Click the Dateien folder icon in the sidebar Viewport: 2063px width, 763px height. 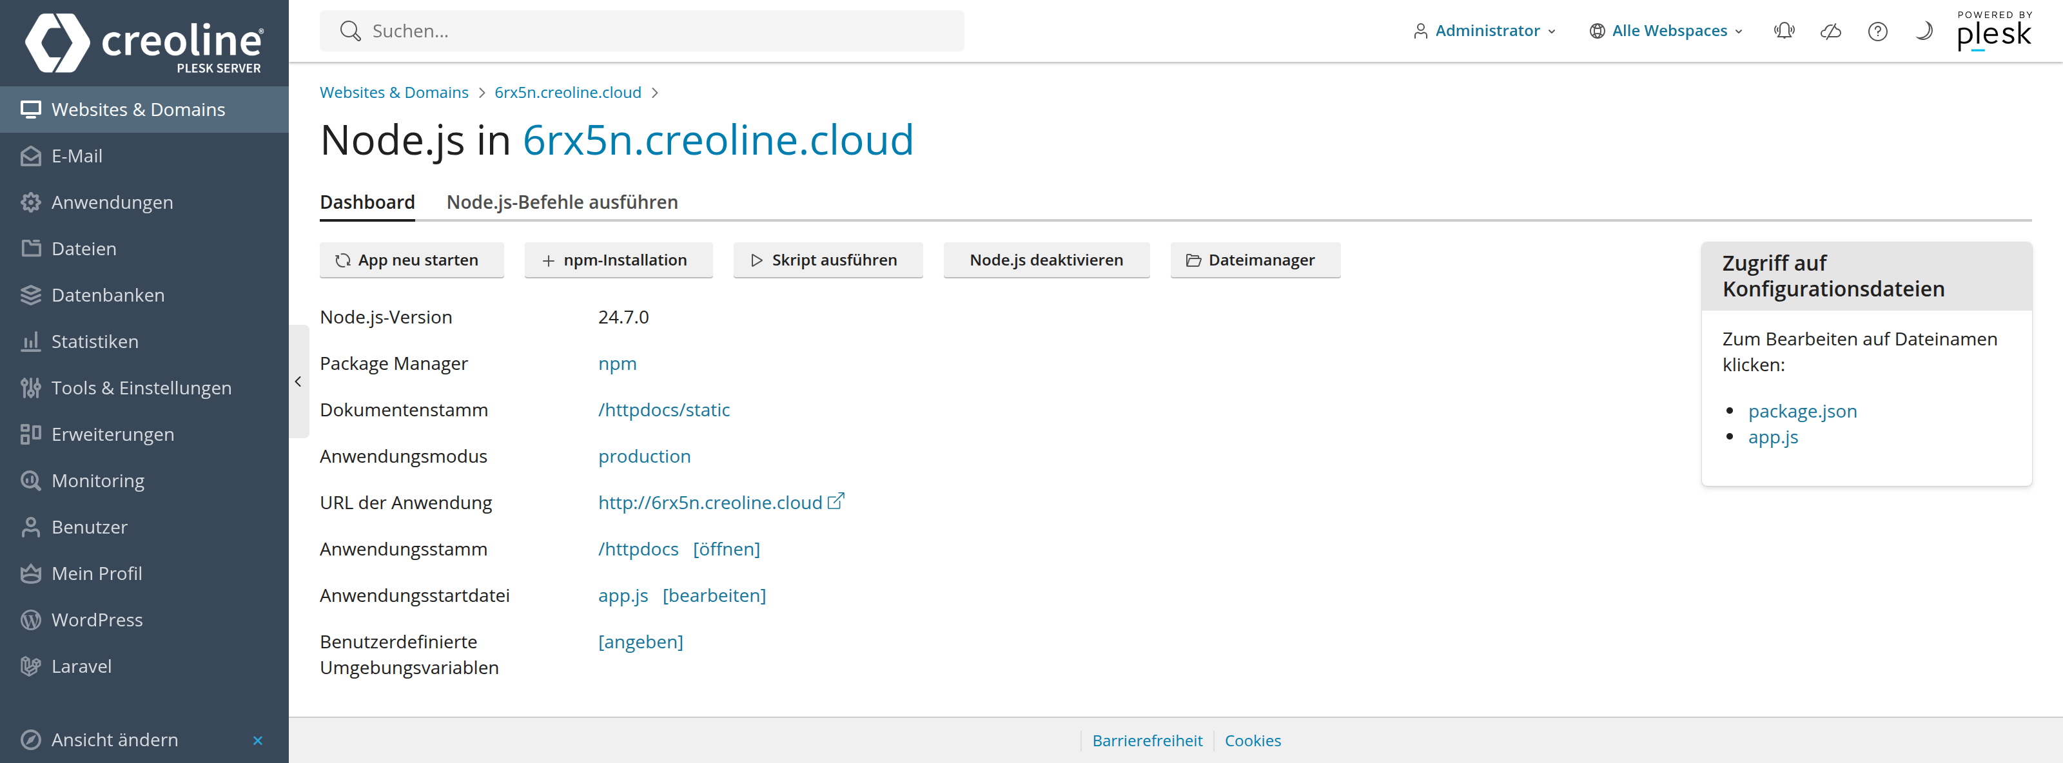coord(30,249)
